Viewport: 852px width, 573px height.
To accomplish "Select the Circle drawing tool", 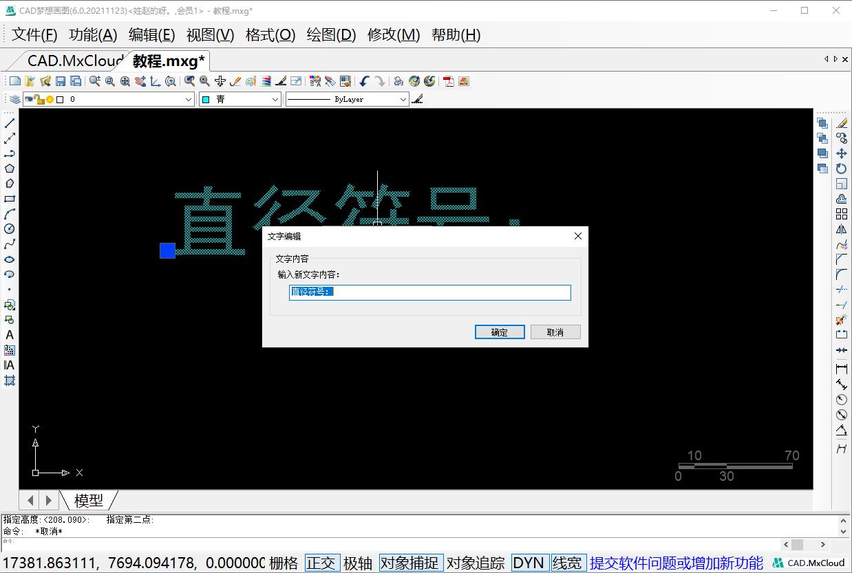I will pyautogui.click(x=10, y=229).
